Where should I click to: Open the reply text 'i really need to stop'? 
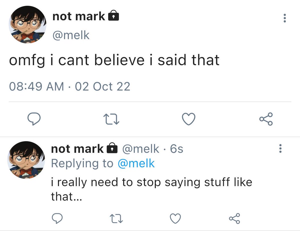pos(151,182)
